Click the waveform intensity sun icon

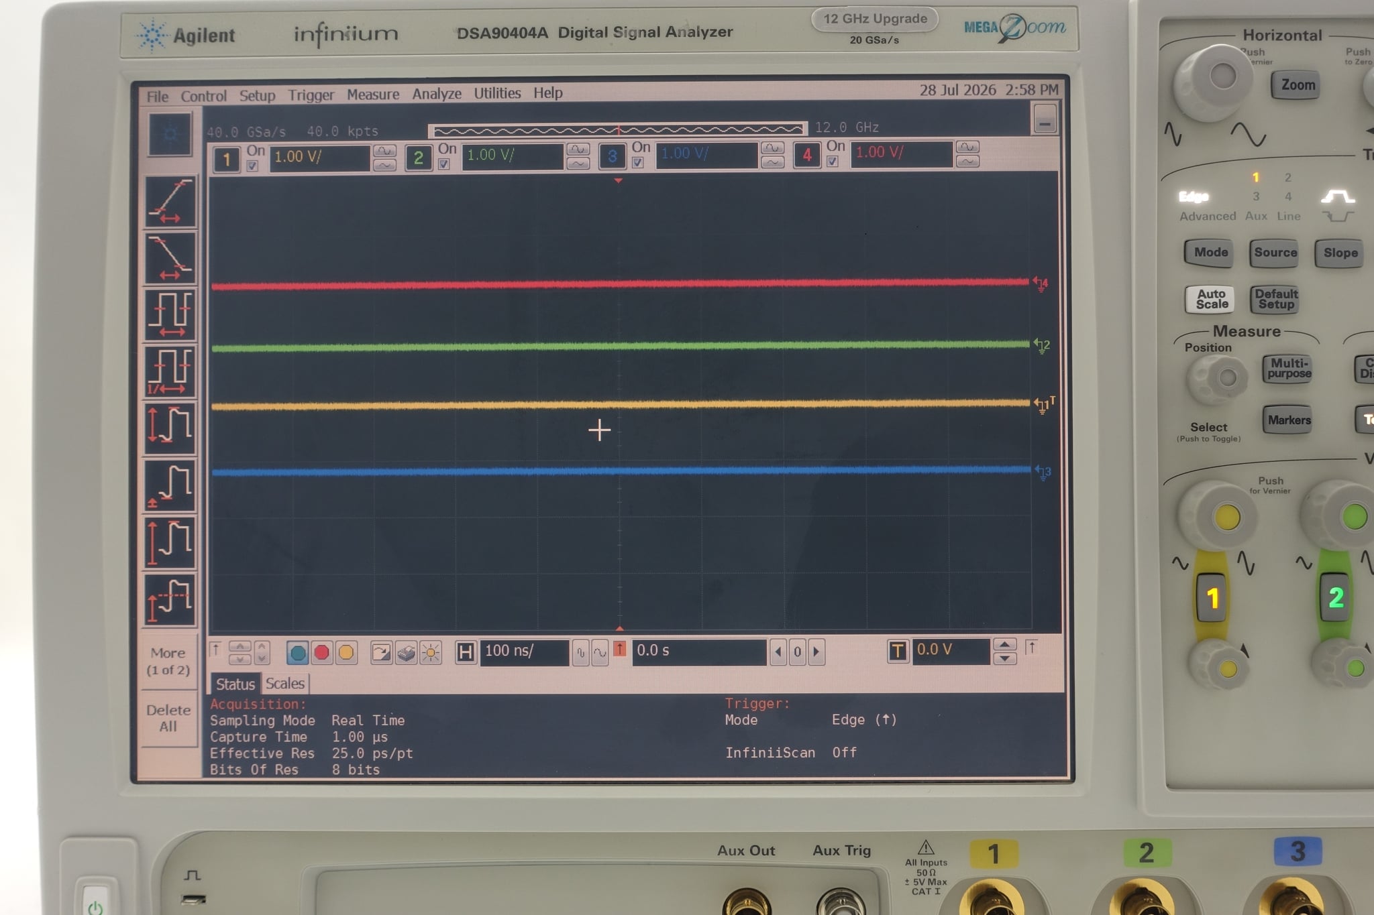[x=431, y=652]
